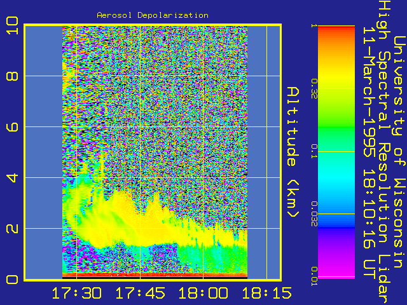Click the altitude label 6
Viewport: 407px width, 305px height.
pyautogui.click(x=12, y=127)
